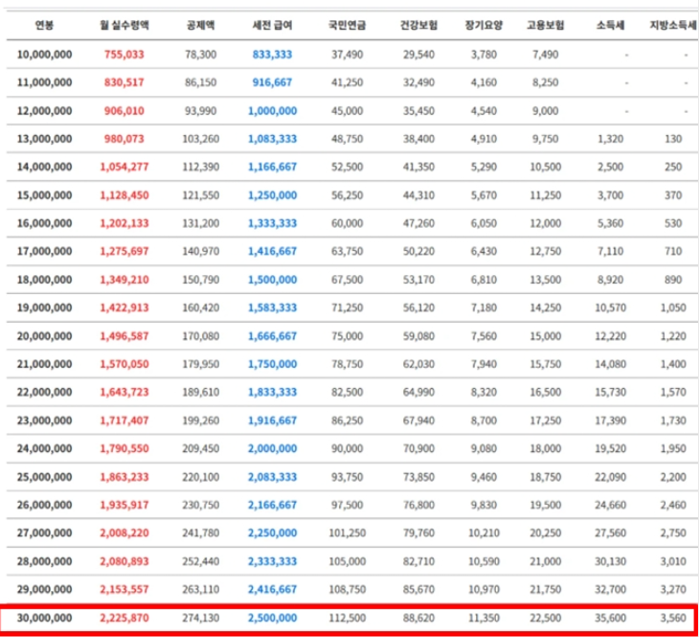Select the 209,450 deduction cell
699x637 pixels.
[201, 448]
